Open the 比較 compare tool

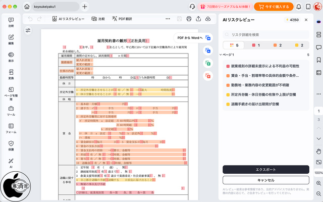[98, 19]
